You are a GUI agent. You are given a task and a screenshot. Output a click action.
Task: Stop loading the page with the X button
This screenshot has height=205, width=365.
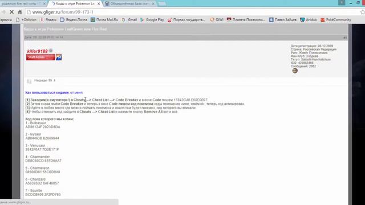(11, 12)
